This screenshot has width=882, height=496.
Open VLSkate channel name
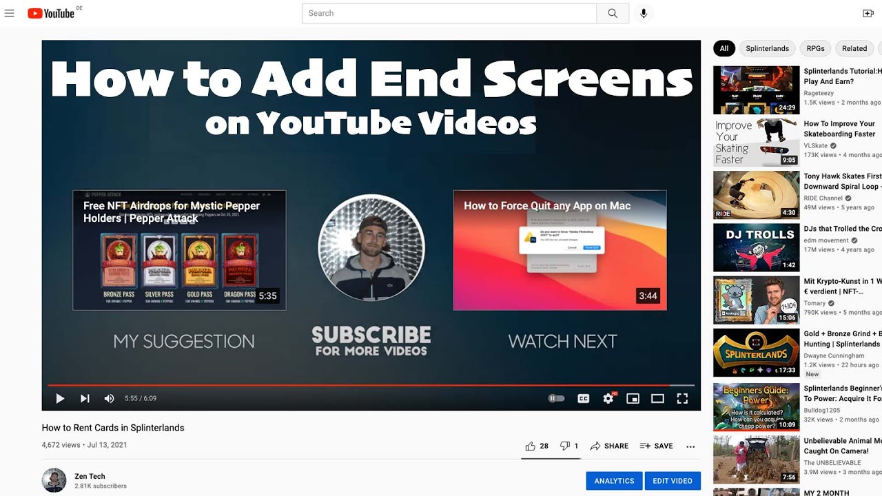pyautogui.click(x=815, y=146)
